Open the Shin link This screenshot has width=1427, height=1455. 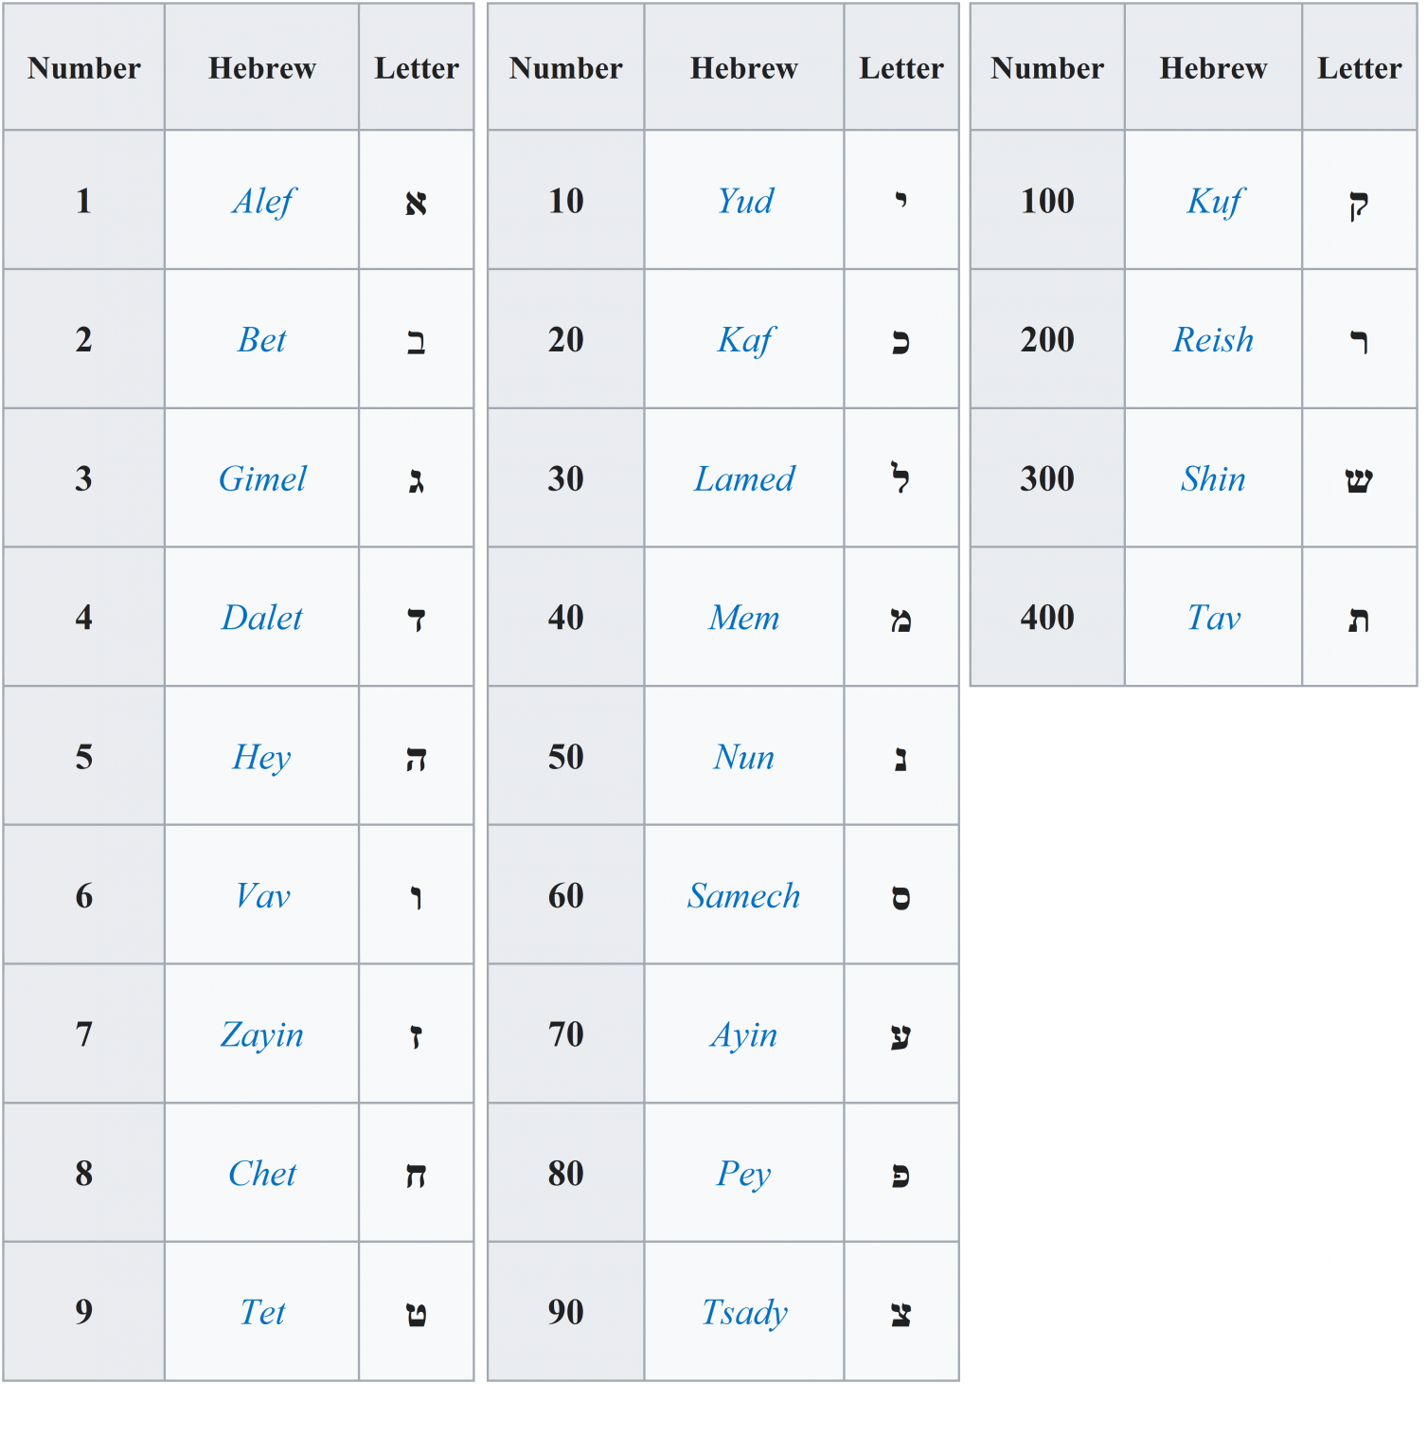pyautogui.click(x=1213, y=479)
